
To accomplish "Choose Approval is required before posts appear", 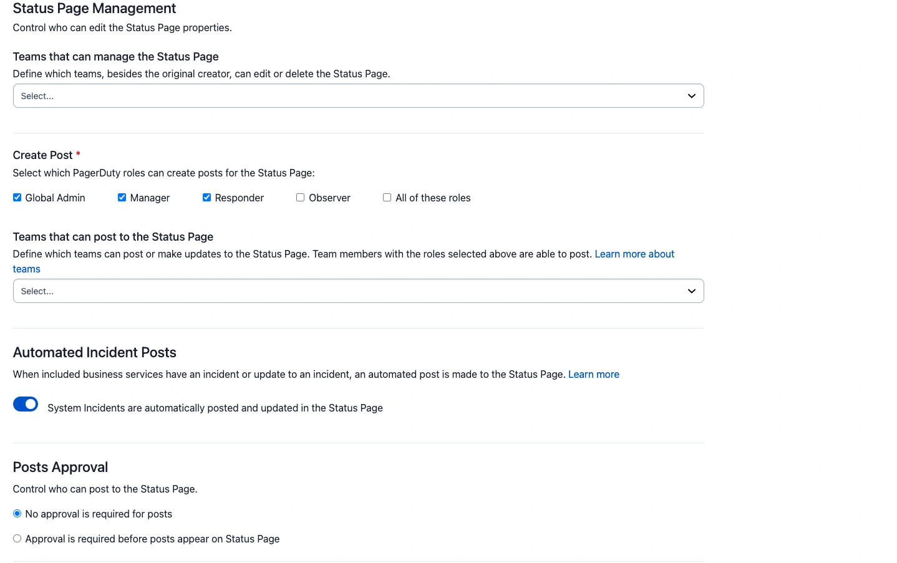I will click(17, 539).
